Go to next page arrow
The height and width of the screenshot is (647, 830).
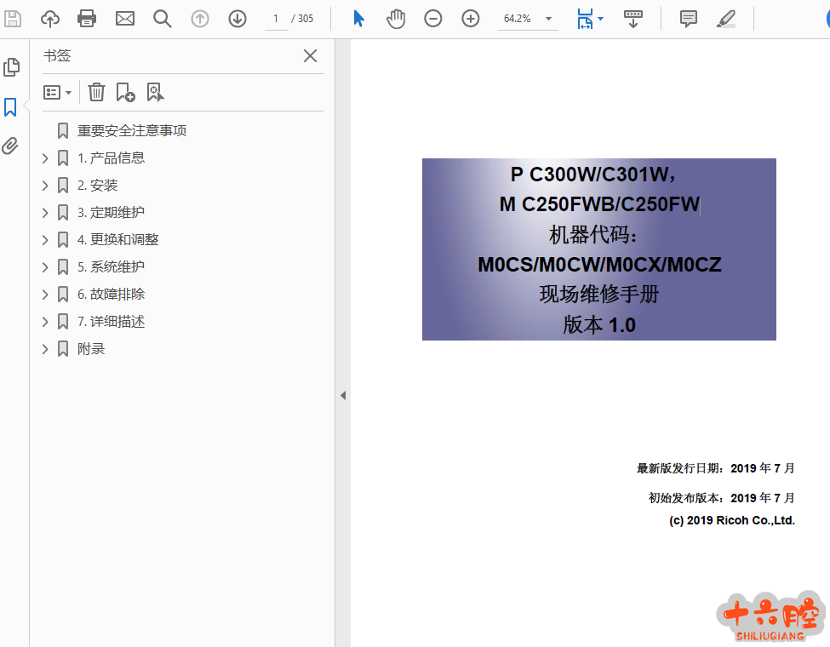(238, 18)
